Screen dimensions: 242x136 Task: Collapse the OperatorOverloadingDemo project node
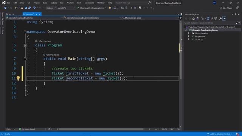click(x=186, y=30)
